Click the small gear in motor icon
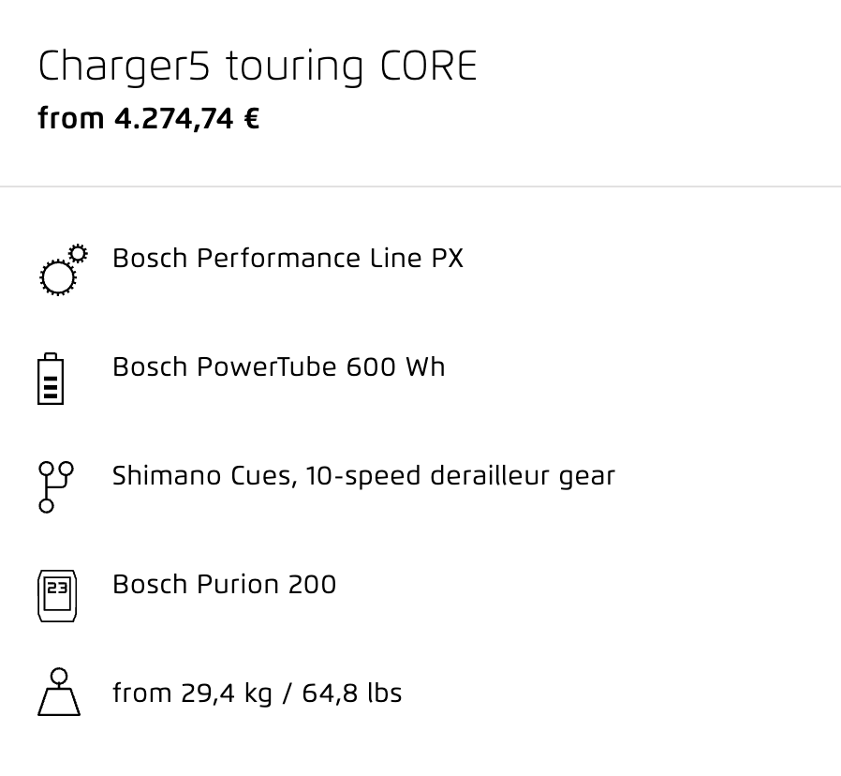841x776 pixels. point(79,253)
